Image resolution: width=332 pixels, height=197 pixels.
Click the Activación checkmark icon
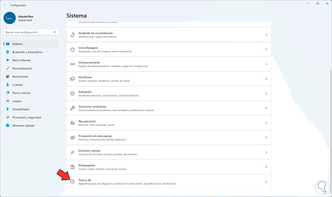(x=72, y=94)
